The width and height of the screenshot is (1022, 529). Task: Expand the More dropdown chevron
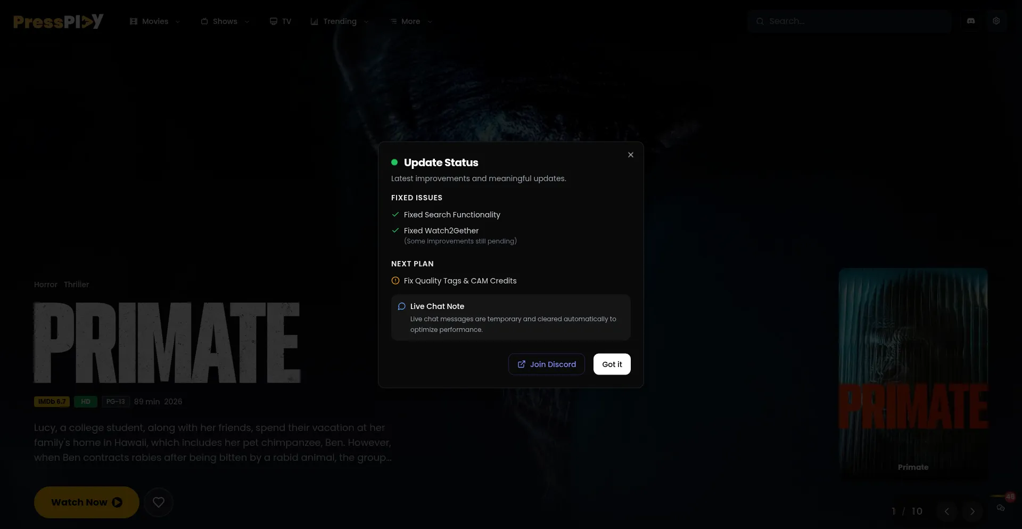point(430,22)
